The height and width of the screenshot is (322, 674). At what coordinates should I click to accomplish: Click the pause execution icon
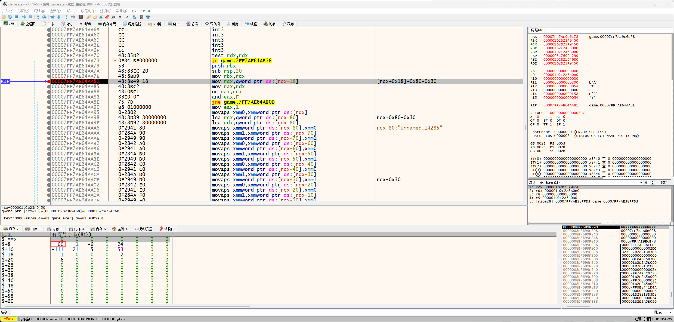pos(30,17)
